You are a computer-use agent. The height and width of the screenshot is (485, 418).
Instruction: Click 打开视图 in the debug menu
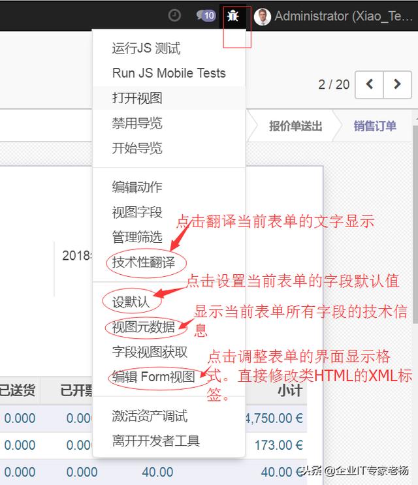[x=169, y=98]
